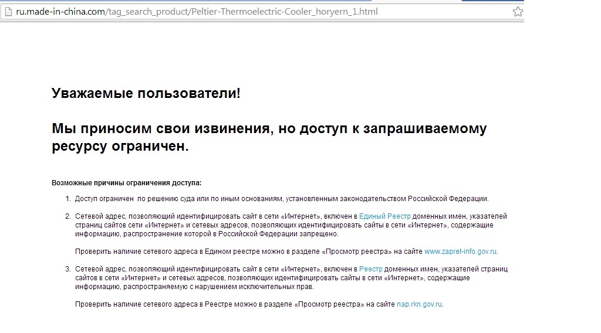Click the first reason about решению суда
This screenshot has width=601, height=333.
tap(282, 199)
